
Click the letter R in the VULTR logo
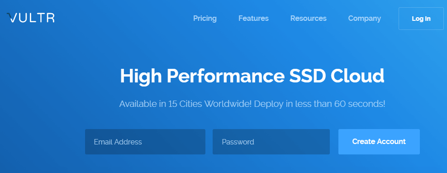(x=50, y=18)
